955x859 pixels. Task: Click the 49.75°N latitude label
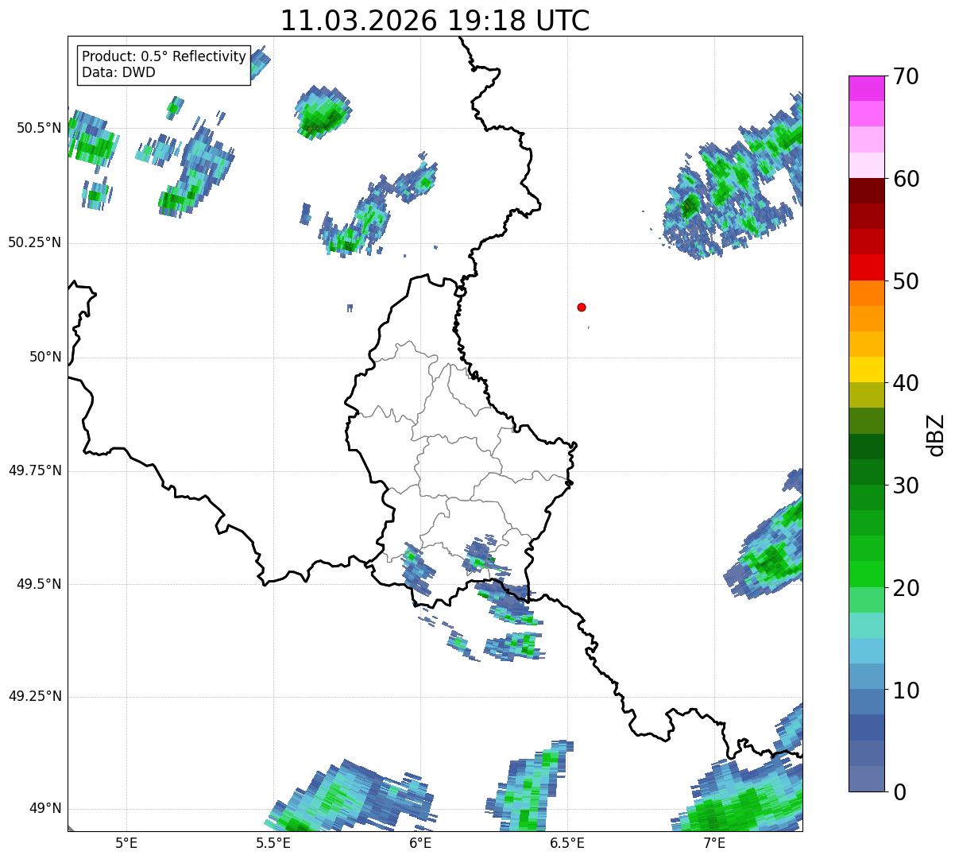pyautogui.click(x=34, y=470)
